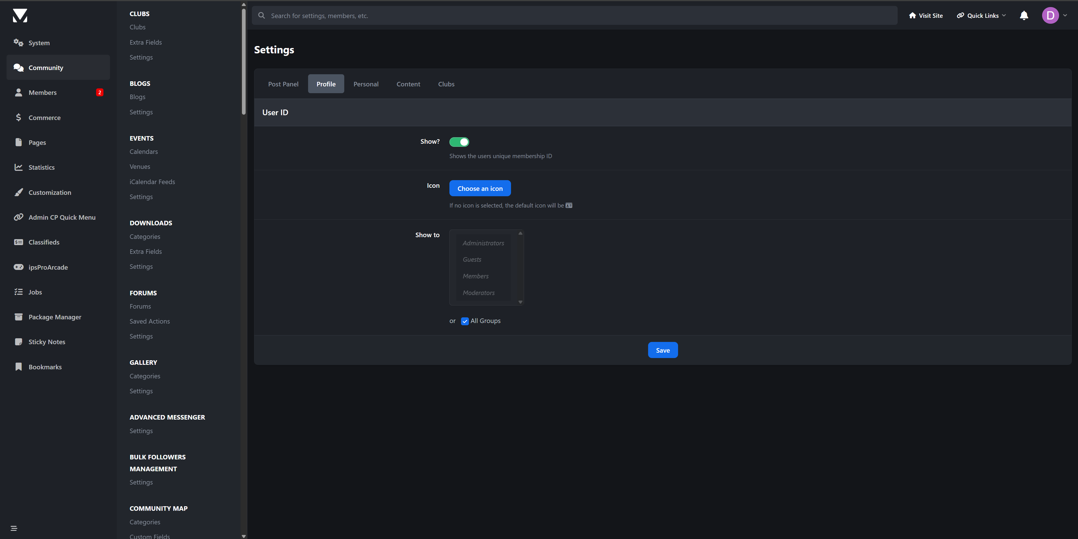The height and width of the screenshot is (539, 1078).
Task: Click the Package Manager box icon
Action: tap(18, 317)
